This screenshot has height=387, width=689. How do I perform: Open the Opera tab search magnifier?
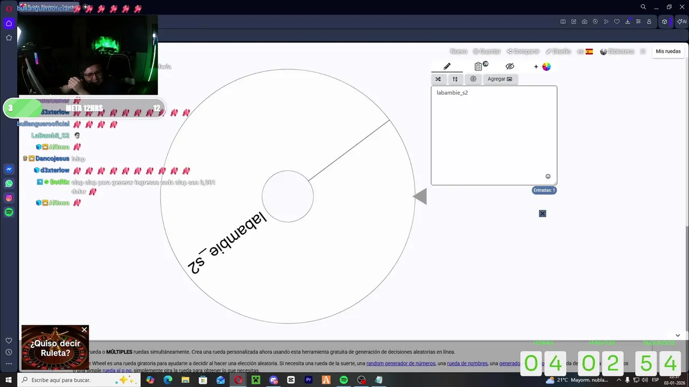pyautogui.click(x=643, y=7)
